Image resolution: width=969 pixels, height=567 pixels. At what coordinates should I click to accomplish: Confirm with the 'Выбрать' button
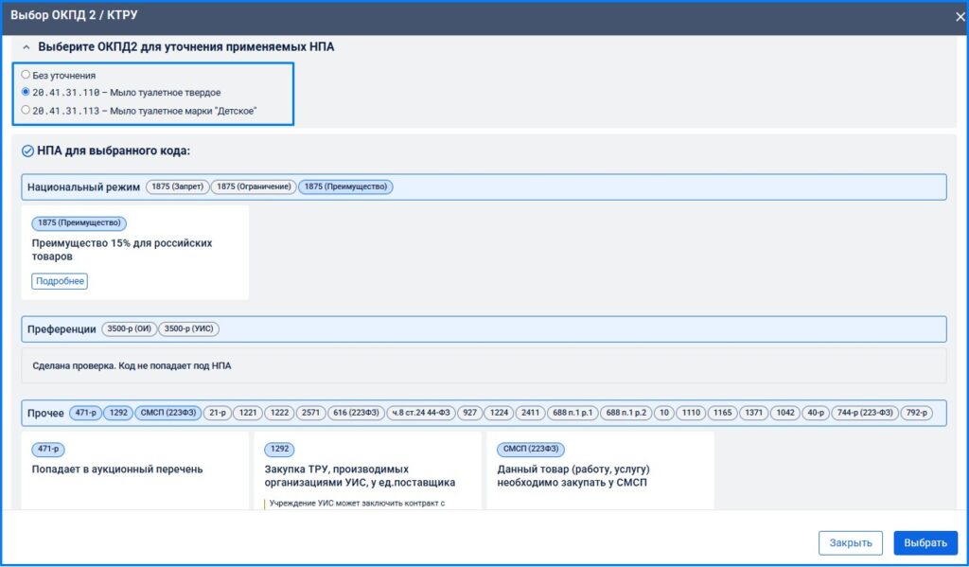coord(925,543)
